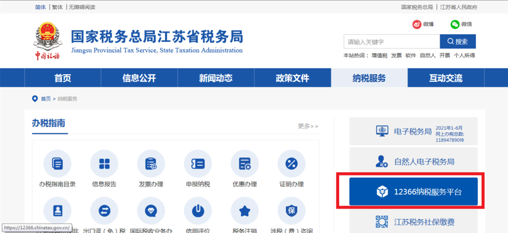Select the 涉税（费）咨询 shield icon
Viewport: 508px width, 233px height.
point(292,211)
